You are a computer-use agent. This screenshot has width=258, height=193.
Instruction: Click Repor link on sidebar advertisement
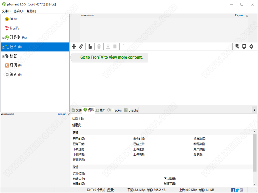[61, 114]
